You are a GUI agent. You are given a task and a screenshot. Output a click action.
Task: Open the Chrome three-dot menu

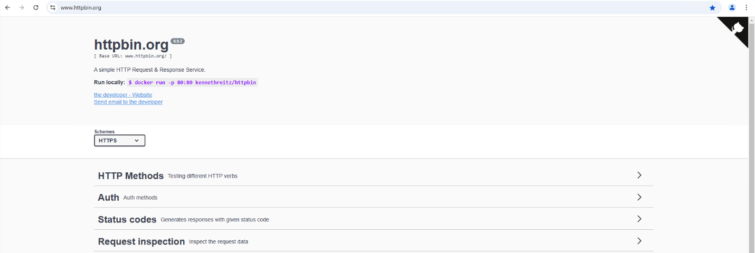click(x=746, y=7)
